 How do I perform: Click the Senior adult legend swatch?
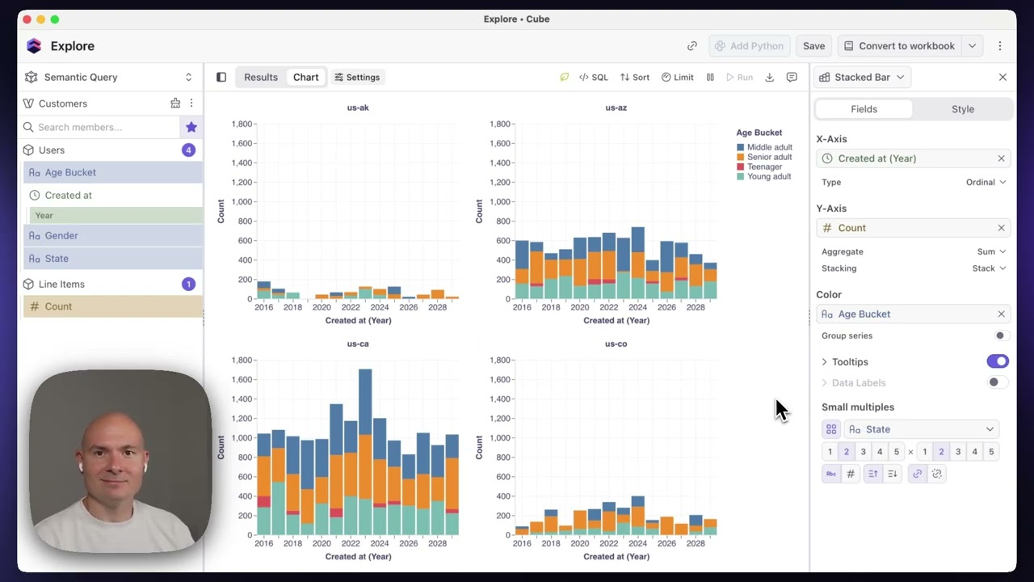click(x=740, y=158)
